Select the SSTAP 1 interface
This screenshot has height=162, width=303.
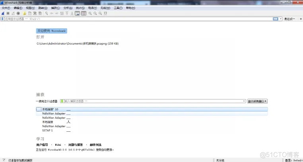[152, 131]
